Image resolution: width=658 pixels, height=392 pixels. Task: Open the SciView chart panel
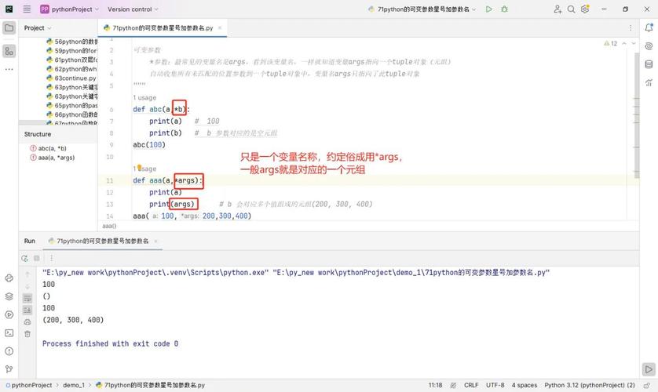[x=649, y=82]
